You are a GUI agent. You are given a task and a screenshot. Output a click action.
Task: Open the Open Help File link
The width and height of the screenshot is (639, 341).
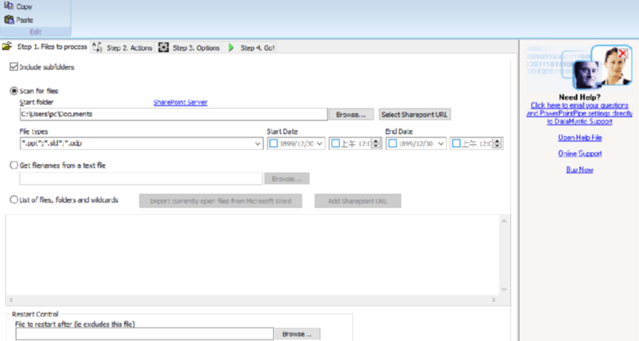pyautogui.click(x=580, y=138)
